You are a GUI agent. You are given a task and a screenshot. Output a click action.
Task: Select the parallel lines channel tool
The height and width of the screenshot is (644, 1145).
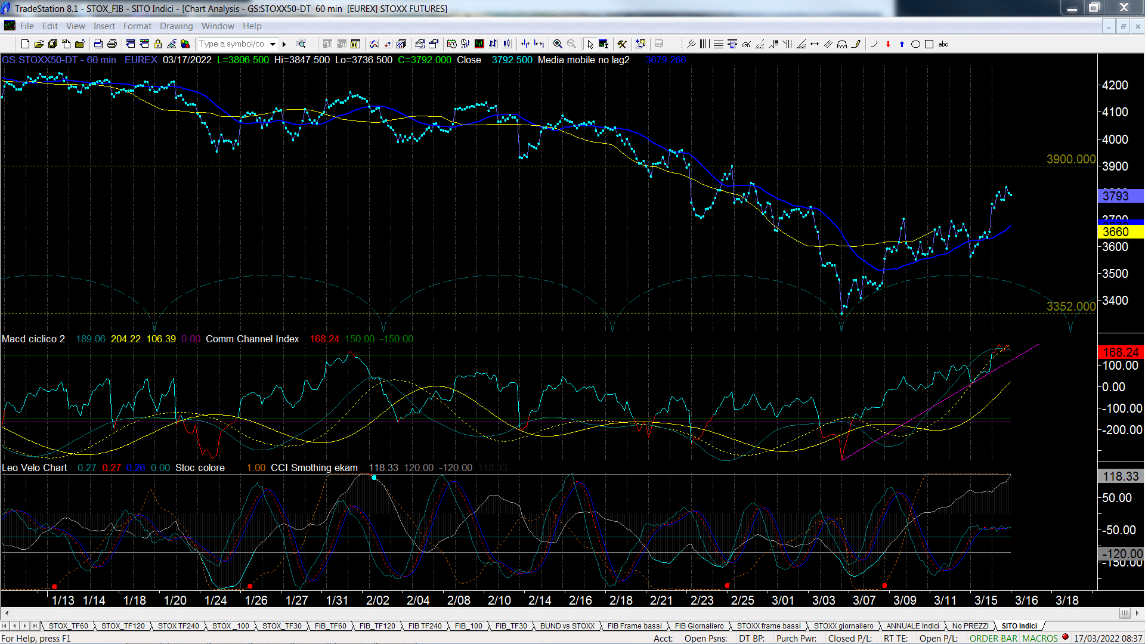click(x=828, y=44)
